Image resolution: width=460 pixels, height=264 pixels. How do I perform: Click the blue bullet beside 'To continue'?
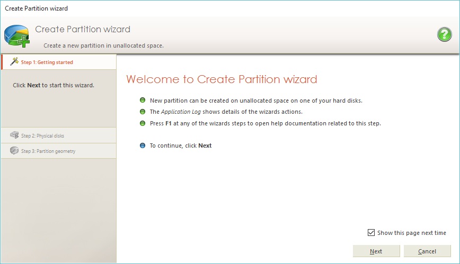click(x=143, y=145)
